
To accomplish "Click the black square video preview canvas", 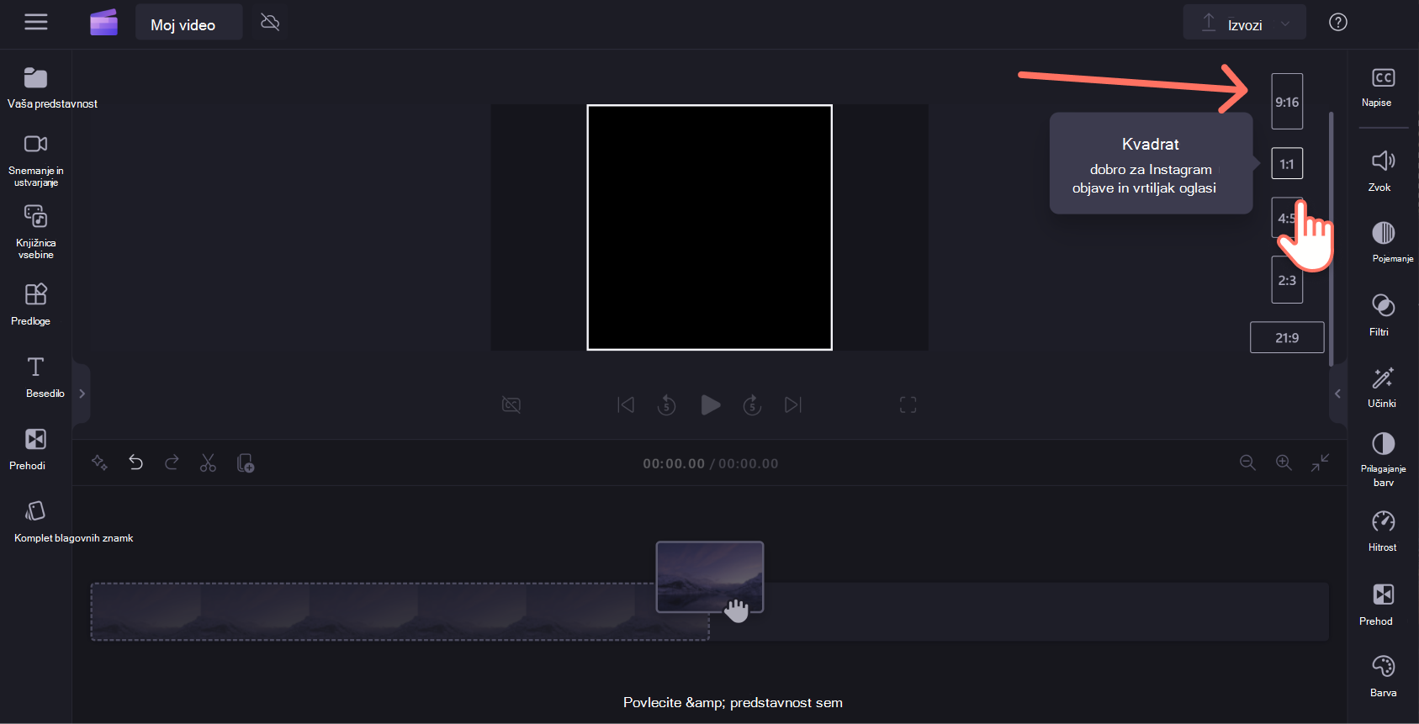I will pyautogui.click(x=710, y=227).
